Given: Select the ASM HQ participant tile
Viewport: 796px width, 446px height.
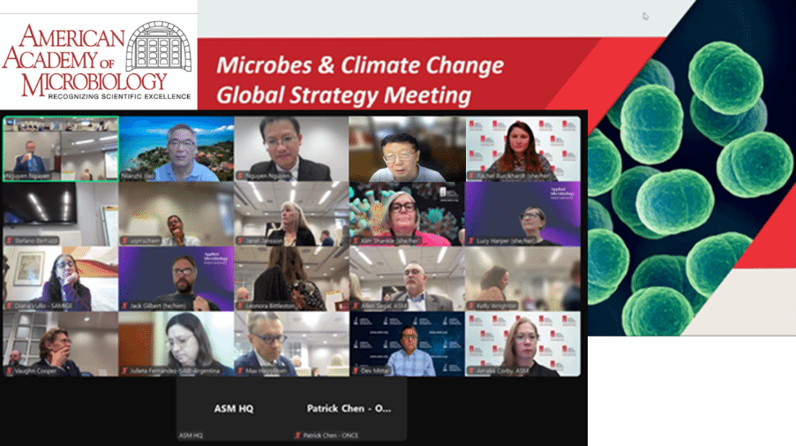Looking at the screenshot, I should pos(234,409).
